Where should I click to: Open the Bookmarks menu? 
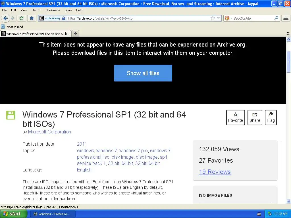pyautogui.click(x=53, y=10)
